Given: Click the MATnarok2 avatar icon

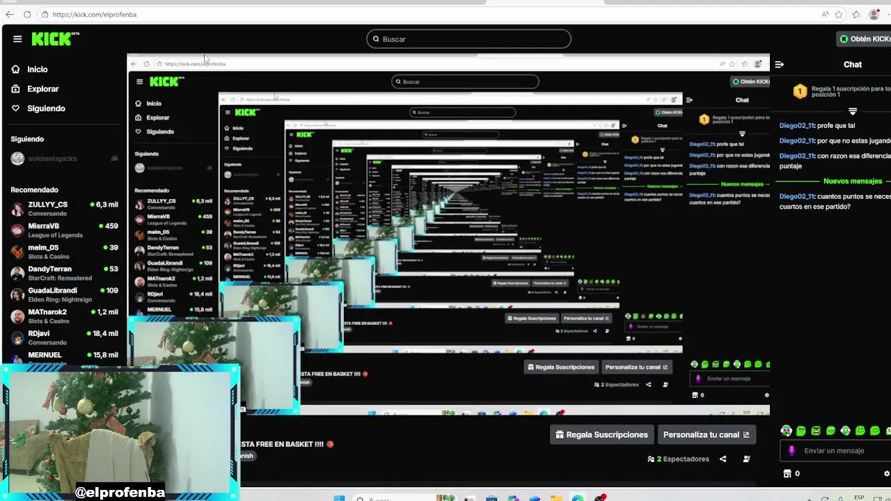Looking at the screenshot, I should (x=17, y=317).
